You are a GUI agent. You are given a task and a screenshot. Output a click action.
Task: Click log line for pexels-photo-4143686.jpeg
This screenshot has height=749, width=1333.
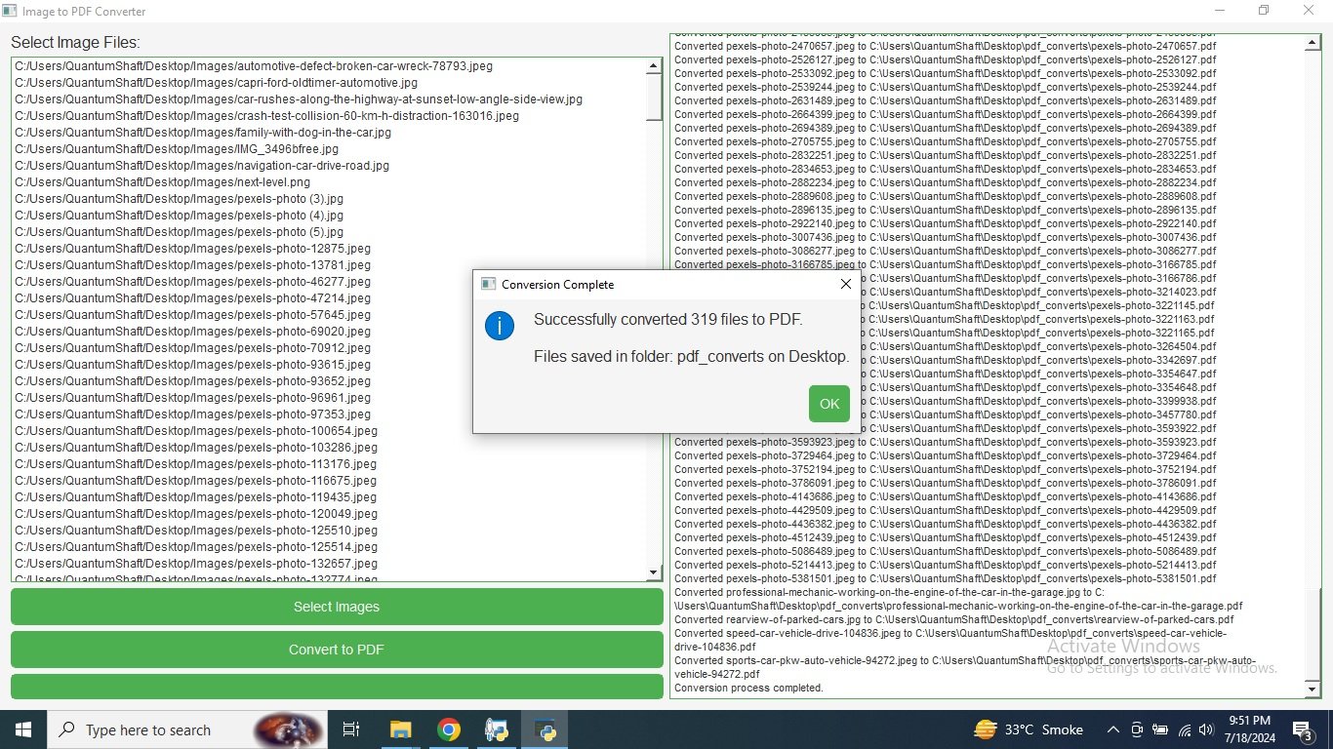[946, 496]
